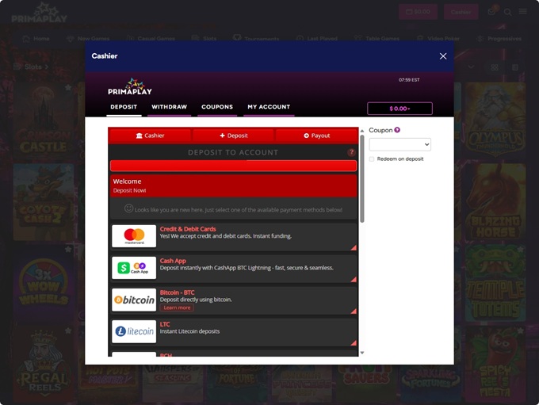Follow the Bitcoin Learn more link

[x=177, y=308]
